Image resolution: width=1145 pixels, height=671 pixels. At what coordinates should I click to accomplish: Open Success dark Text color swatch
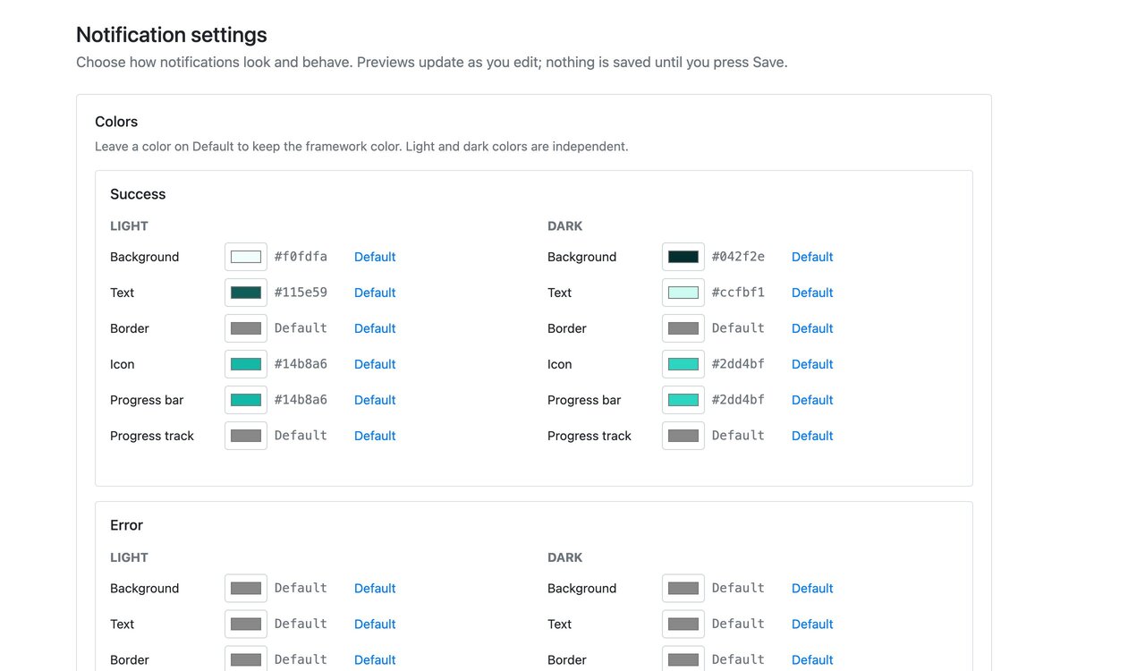(683, 293)
